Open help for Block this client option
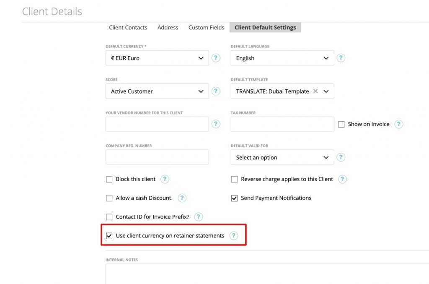 tap(164, 179)
